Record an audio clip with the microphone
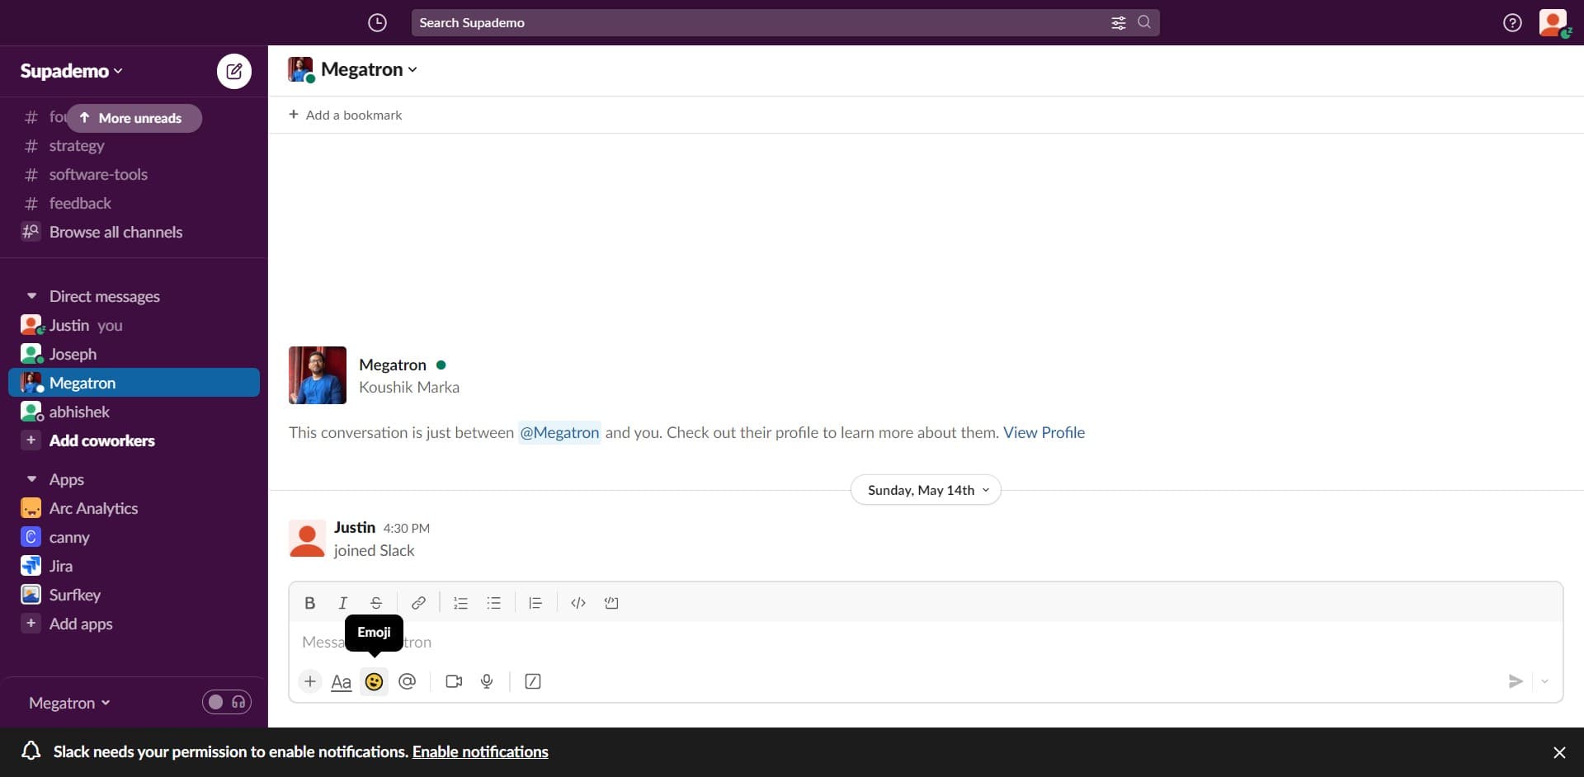Screen dimensions: 1584x777 486,681
